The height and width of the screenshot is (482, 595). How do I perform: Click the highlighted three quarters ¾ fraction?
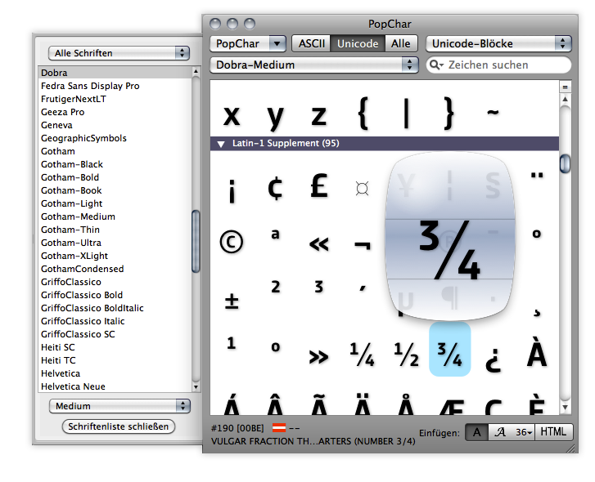point(449,349)
